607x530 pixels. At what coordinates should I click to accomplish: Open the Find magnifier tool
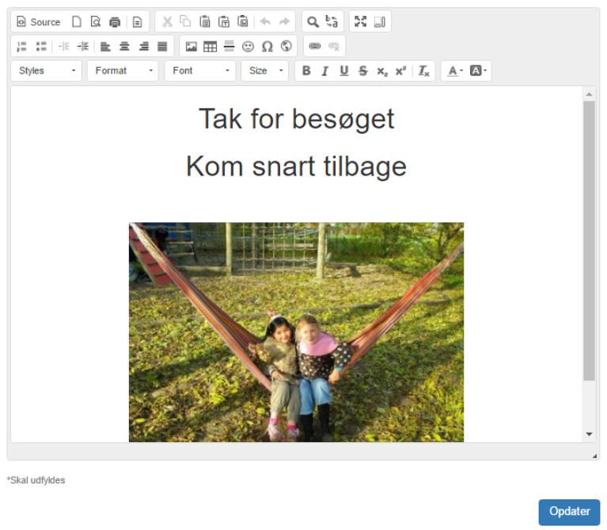pyautogui.click(x=313, y=21)
